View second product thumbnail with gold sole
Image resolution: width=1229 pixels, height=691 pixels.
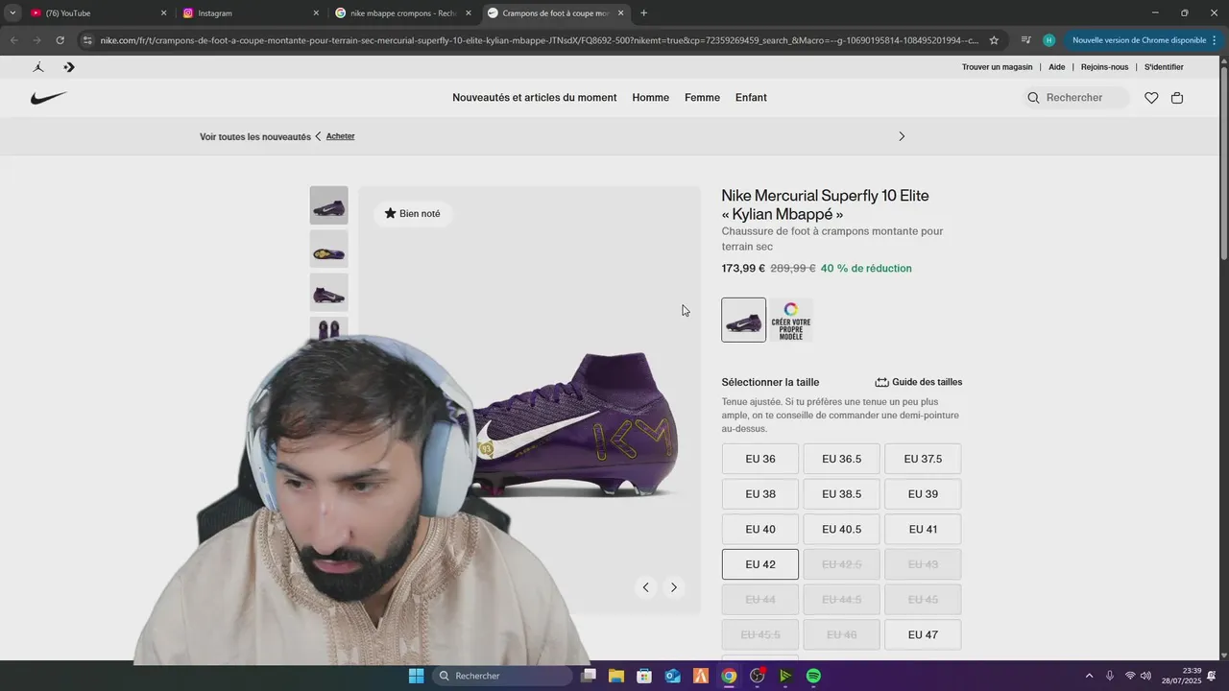328,249
